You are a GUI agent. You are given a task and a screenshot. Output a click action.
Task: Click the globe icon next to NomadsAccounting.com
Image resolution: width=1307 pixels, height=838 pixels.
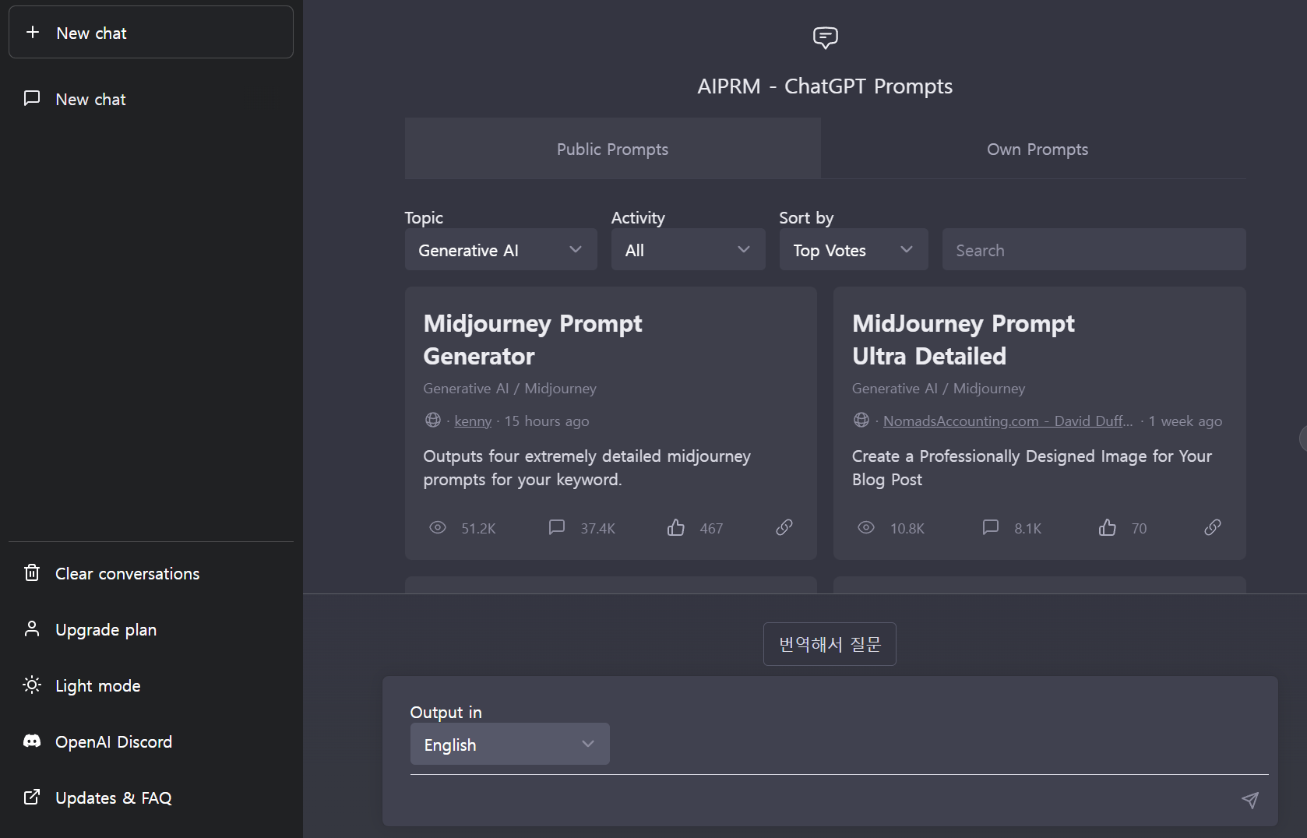[x=861, y=420]
